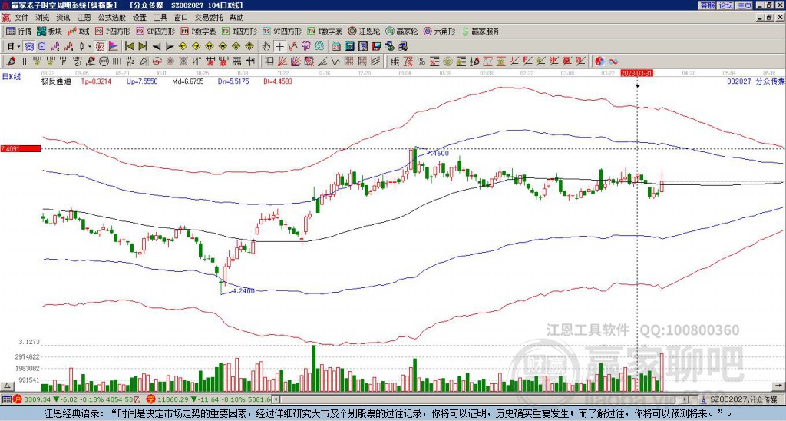Screen dimensions: 786x421
Task: Click the 日K线 label above the chart
Action: [x=12, y=77]
